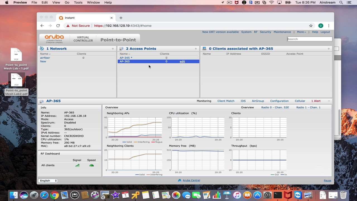
Task: Collapse the AP-365 details panel
Action: tap(329, 101)
